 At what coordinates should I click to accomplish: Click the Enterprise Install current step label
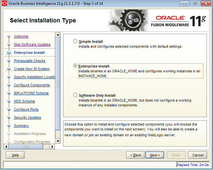pos(29,53)
